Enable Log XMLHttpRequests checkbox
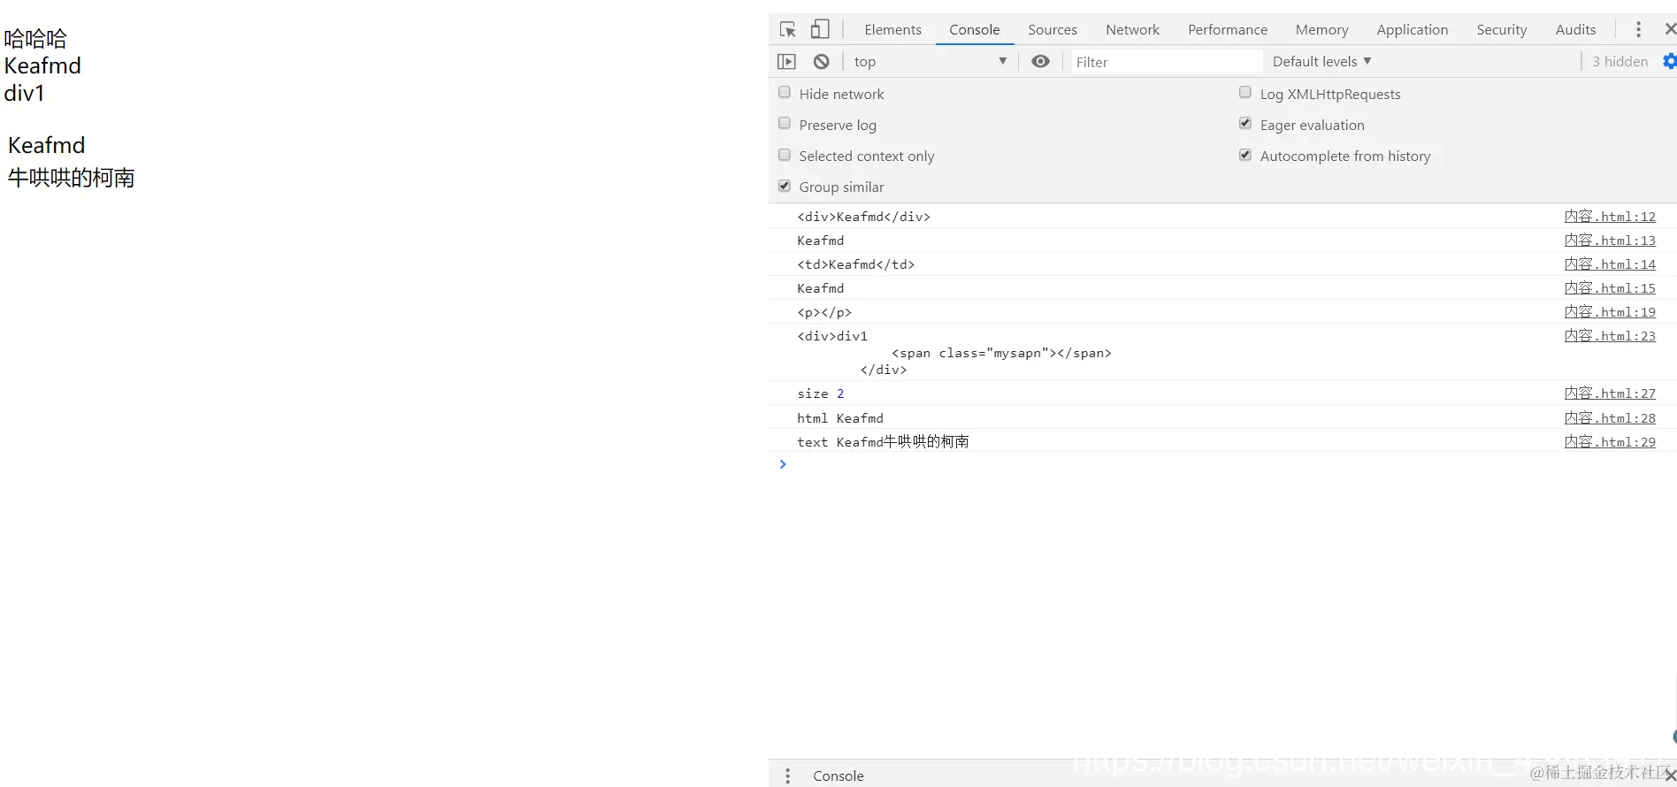This screenshot has width=1677, height=787. (1245, 93)
